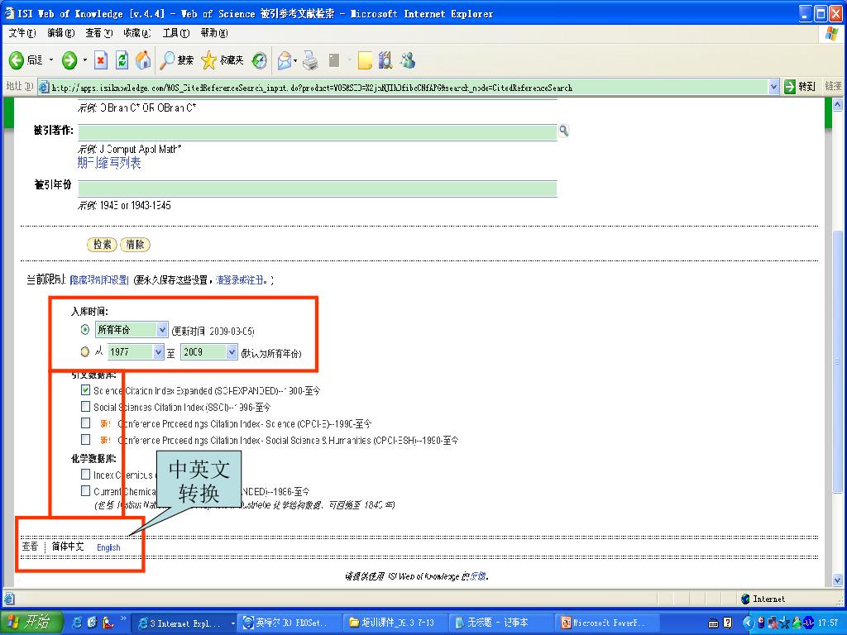The image size is (847, 635).
Task: Enable the Index Chemicus checkbox
Action: pyautogui.click(x=85, y=474)
